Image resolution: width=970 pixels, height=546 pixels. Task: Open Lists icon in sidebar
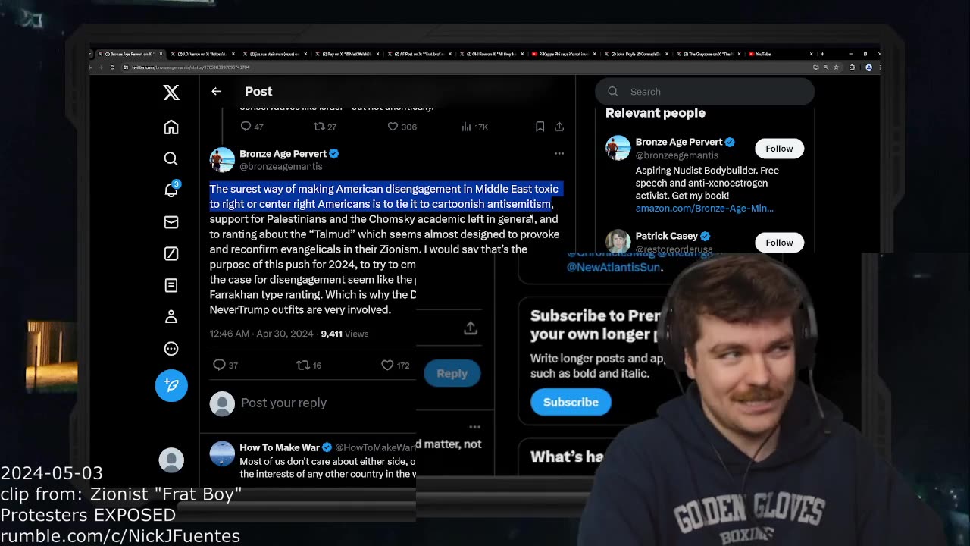[171, 285]
